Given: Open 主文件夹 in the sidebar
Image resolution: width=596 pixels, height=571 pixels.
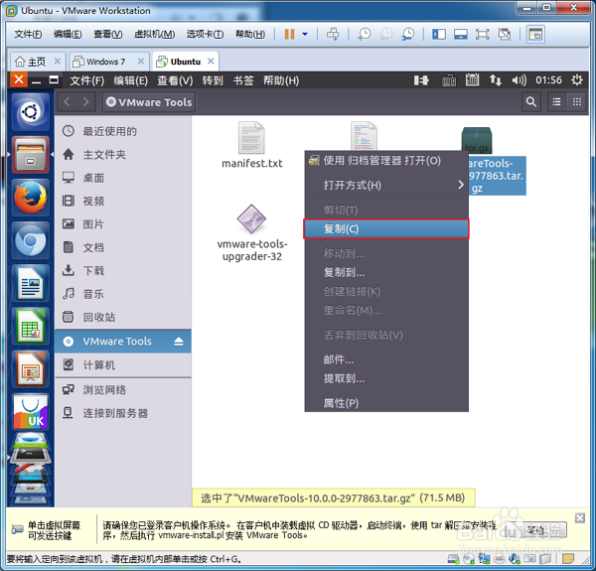Looking at the screenshot, I should [x=123, y=155].
